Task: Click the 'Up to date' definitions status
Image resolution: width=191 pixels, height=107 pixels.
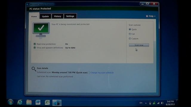Action: click(x=70, y=48)
